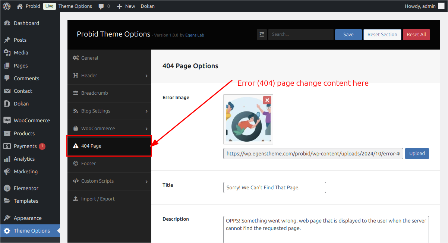448x243 pixels.
Task: Open the Appearance menu in the sidebar
Action: coord(30,218)
